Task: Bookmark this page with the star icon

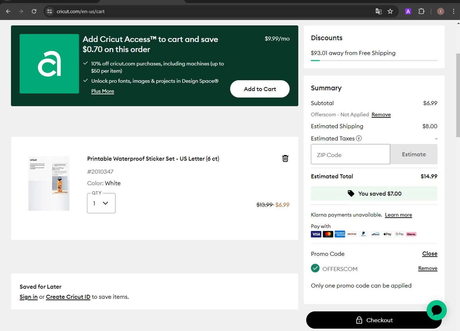Action: (390, 11)
